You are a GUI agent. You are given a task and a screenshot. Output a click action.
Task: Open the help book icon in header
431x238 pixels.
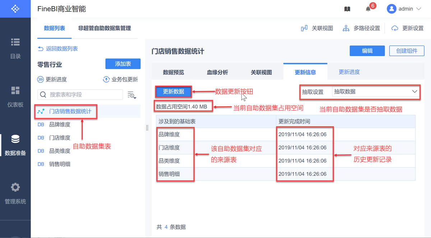pos(347,9)
